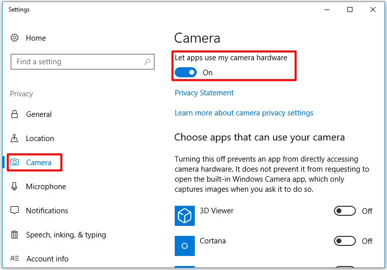Select Camera in the sidebar
This screenshot has height=270, width=387.
click(39, 162)
